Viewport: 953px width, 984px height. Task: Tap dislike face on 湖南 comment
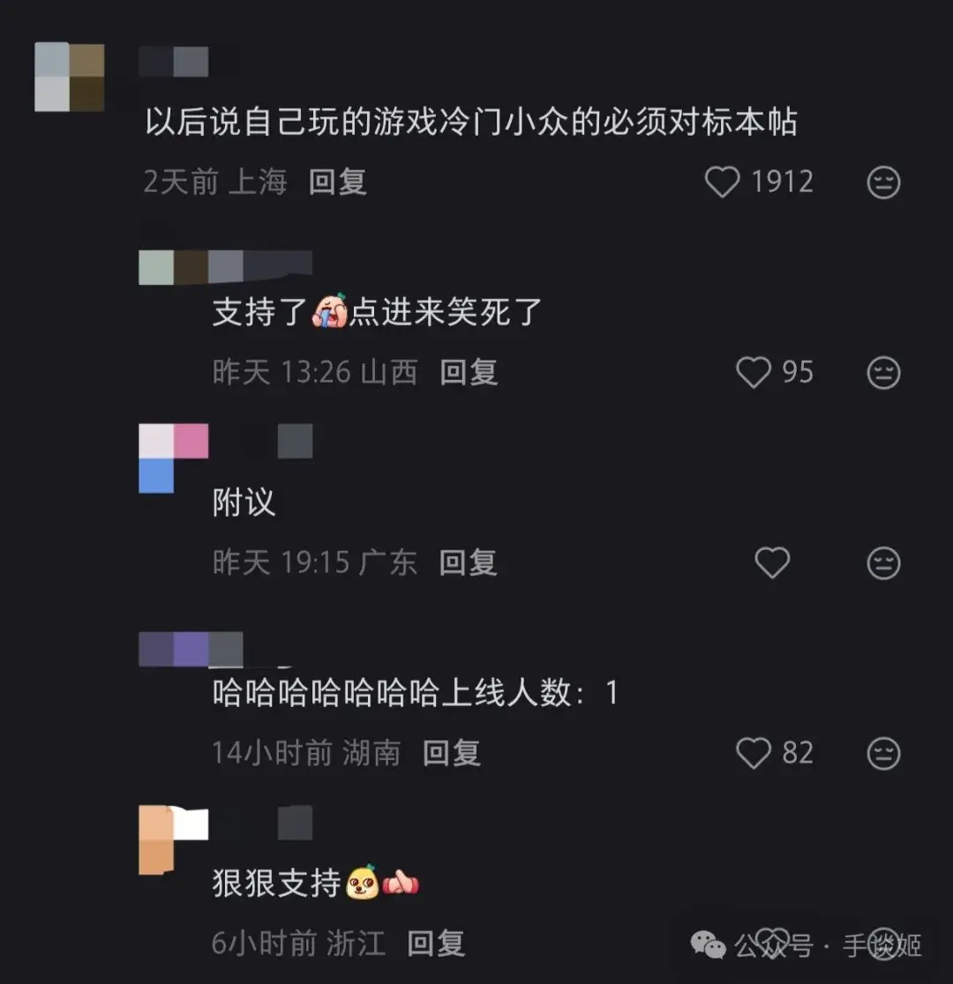coord(883,753)
